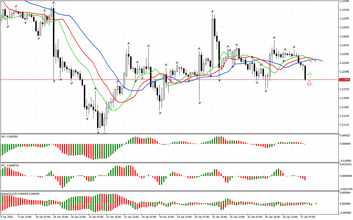Click the 9 Jan 2025 date label
Screen dimensions: 353x220
pyautogui.click(x=7, y=217)
